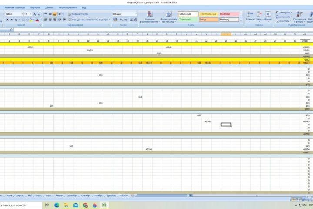Open the 'Формат' cells menu
The image size is (313, 209).
click(x=268, y=16)
